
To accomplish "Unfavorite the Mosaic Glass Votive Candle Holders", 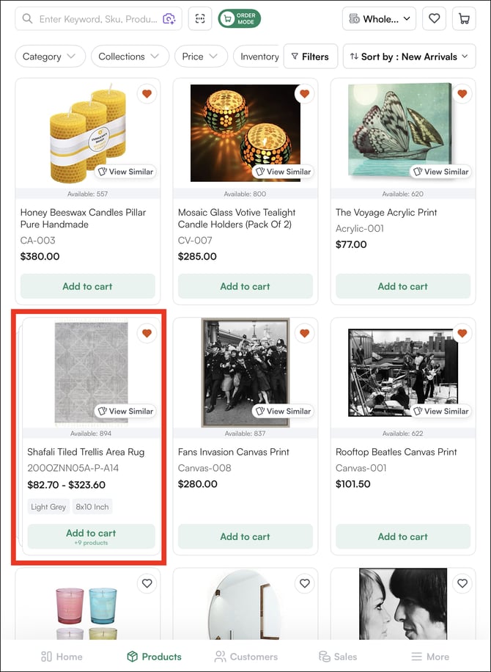I will tap(305, 94).
